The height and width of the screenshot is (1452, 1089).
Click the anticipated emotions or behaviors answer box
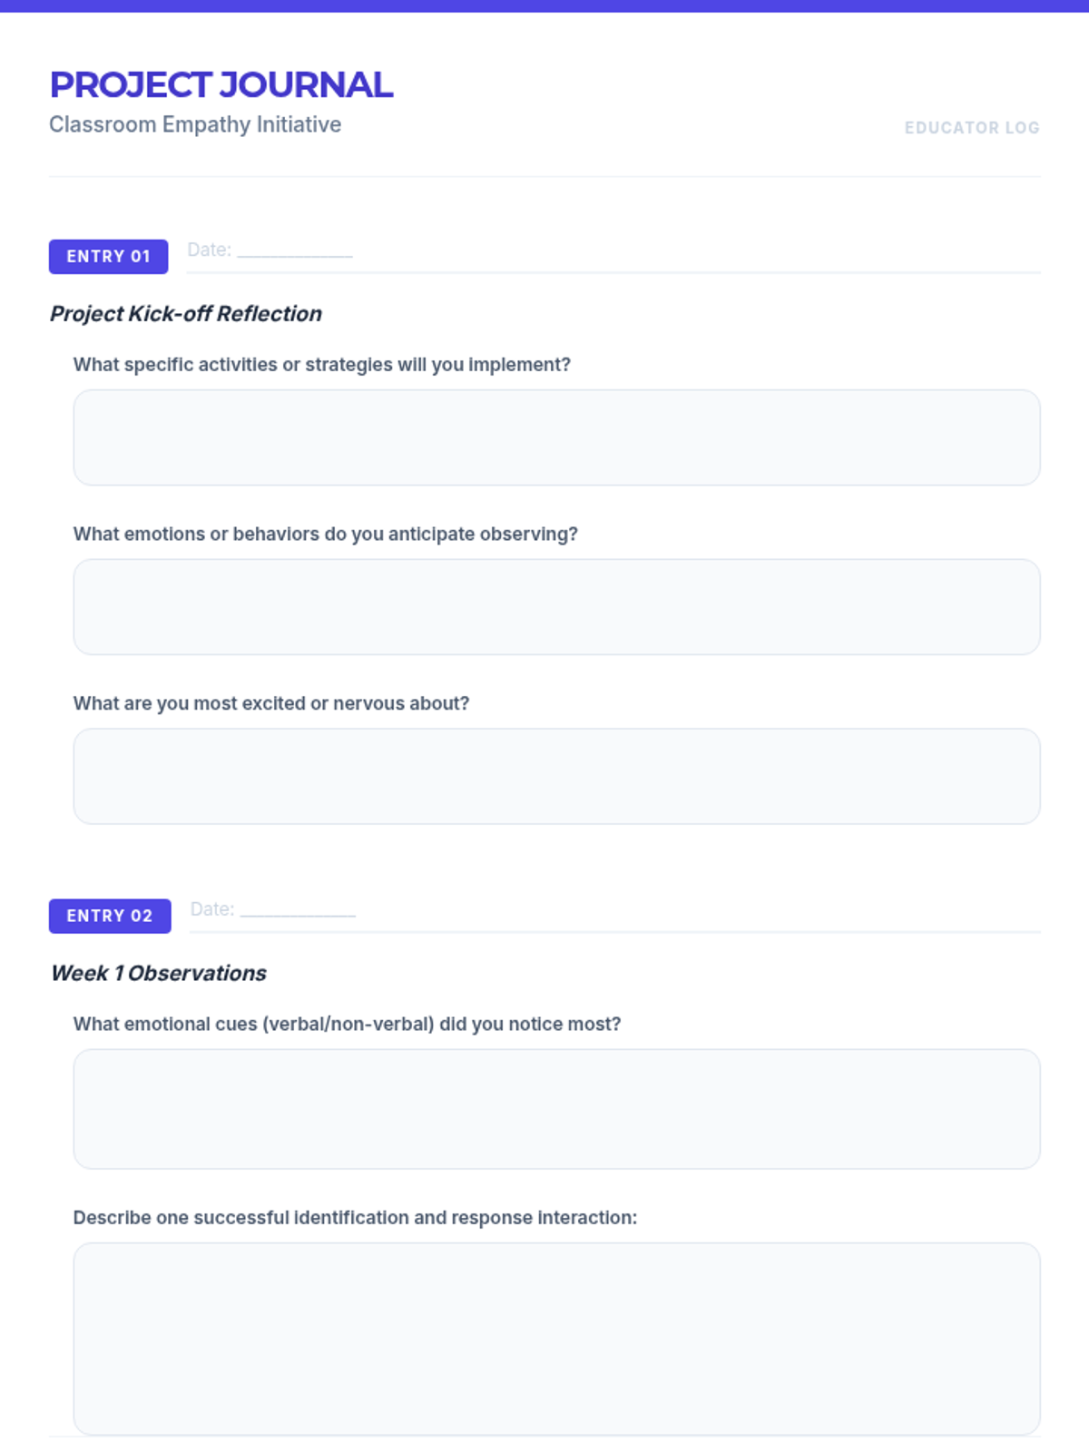(556, 607)
